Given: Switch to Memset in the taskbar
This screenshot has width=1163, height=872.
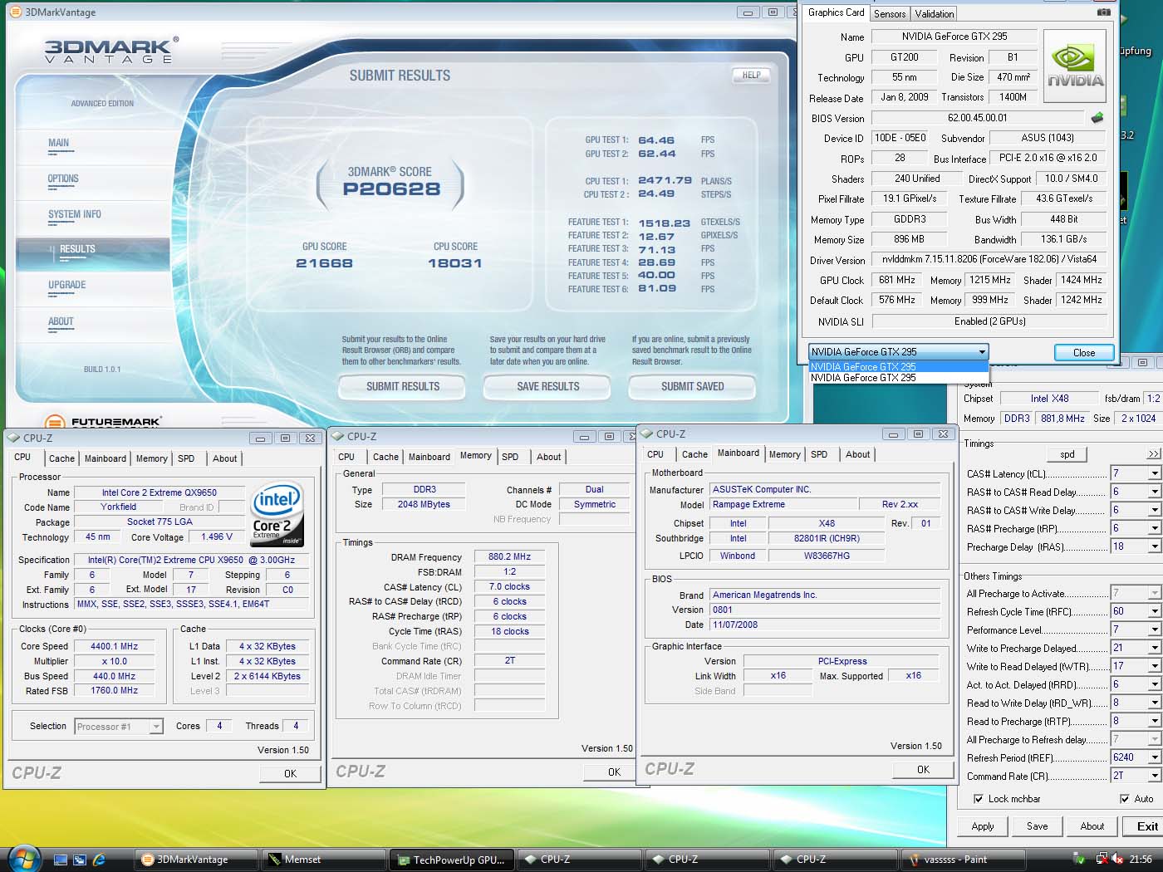Looking at the screenshot, I should (323, 860).
